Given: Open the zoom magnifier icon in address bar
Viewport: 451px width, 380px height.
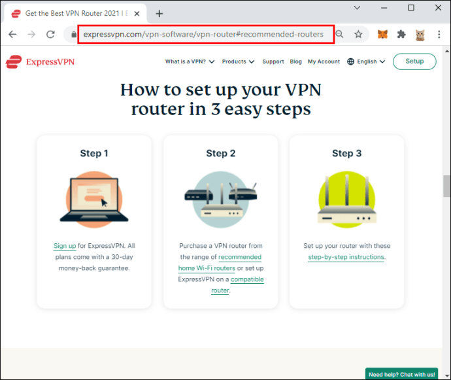Looking at the screenshot, I should pyautogui.click(x=339, y=34).
